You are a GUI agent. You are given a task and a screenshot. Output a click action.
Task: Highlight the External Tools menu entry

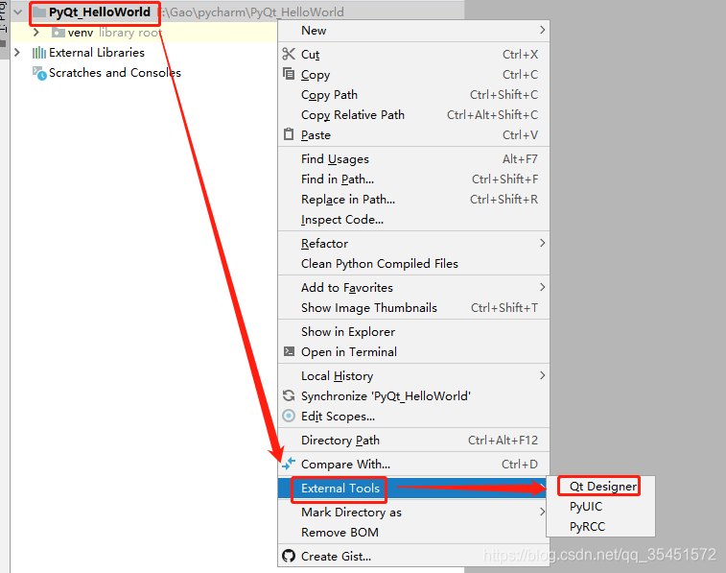(413, 488)
